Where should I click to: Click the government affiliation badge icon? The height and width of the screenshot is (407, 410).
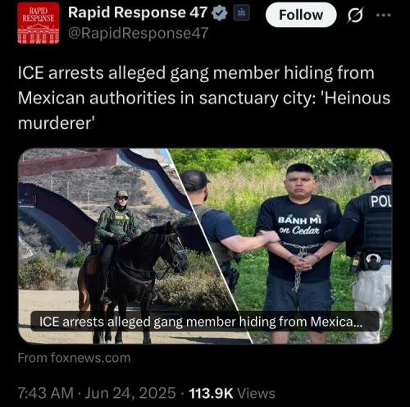click(242, 13)
